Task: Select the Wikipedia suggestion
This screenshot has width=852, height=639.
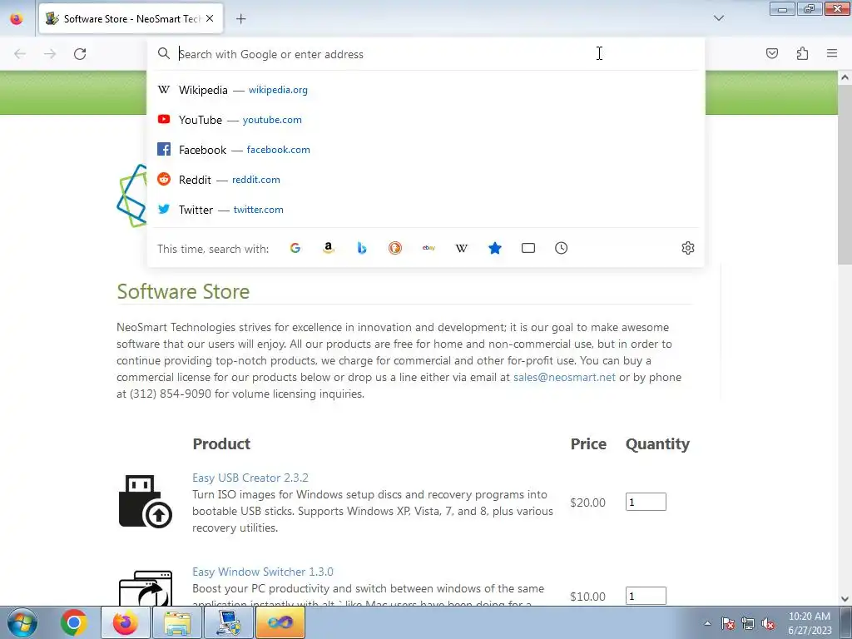Action: coord(426,90)
